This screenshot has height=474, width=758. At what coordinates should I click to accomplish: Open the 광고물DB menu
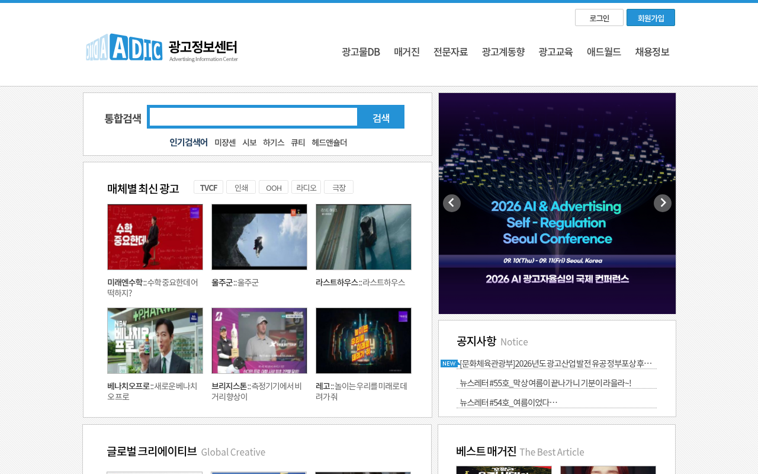coord(361,52)
